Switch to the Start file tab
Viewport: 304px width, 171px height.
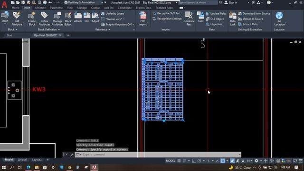coord(9,35)
